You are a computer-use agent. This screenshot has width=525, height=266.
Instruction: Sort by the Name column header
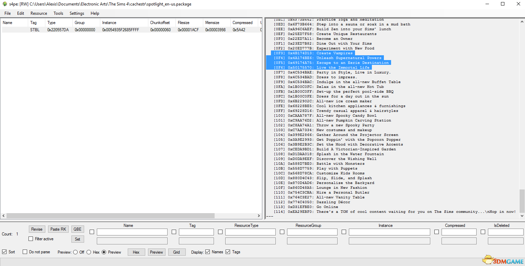(x=14, y=23)
